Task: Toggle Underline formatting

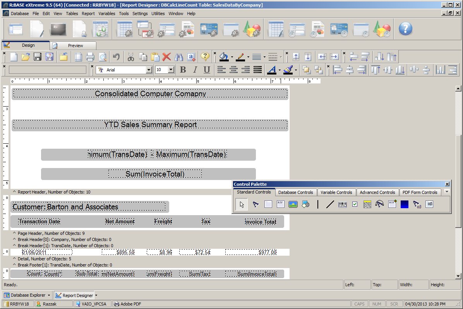Action: coord(207,70)
